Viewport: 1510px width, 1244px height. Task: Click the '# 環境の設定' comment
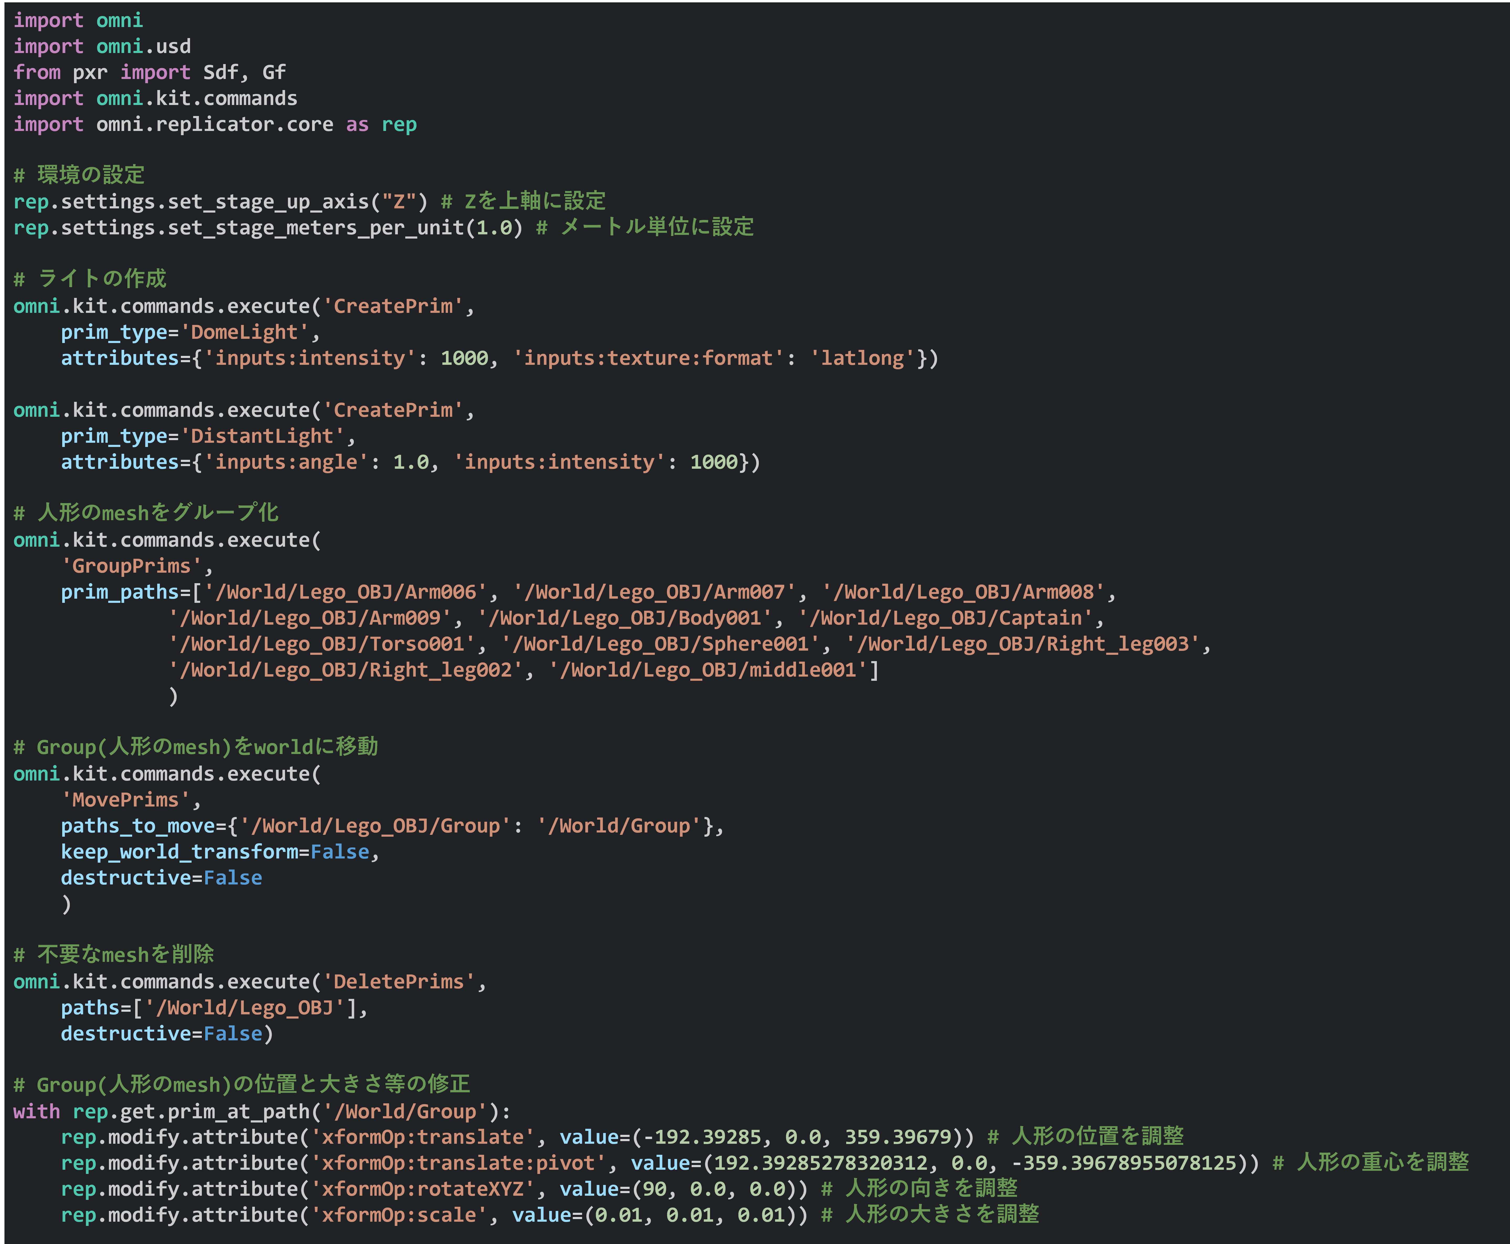(79, 175)
